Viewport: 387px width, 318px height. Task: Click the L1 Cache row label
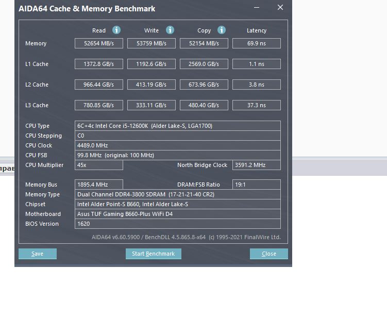pos(37,64)
